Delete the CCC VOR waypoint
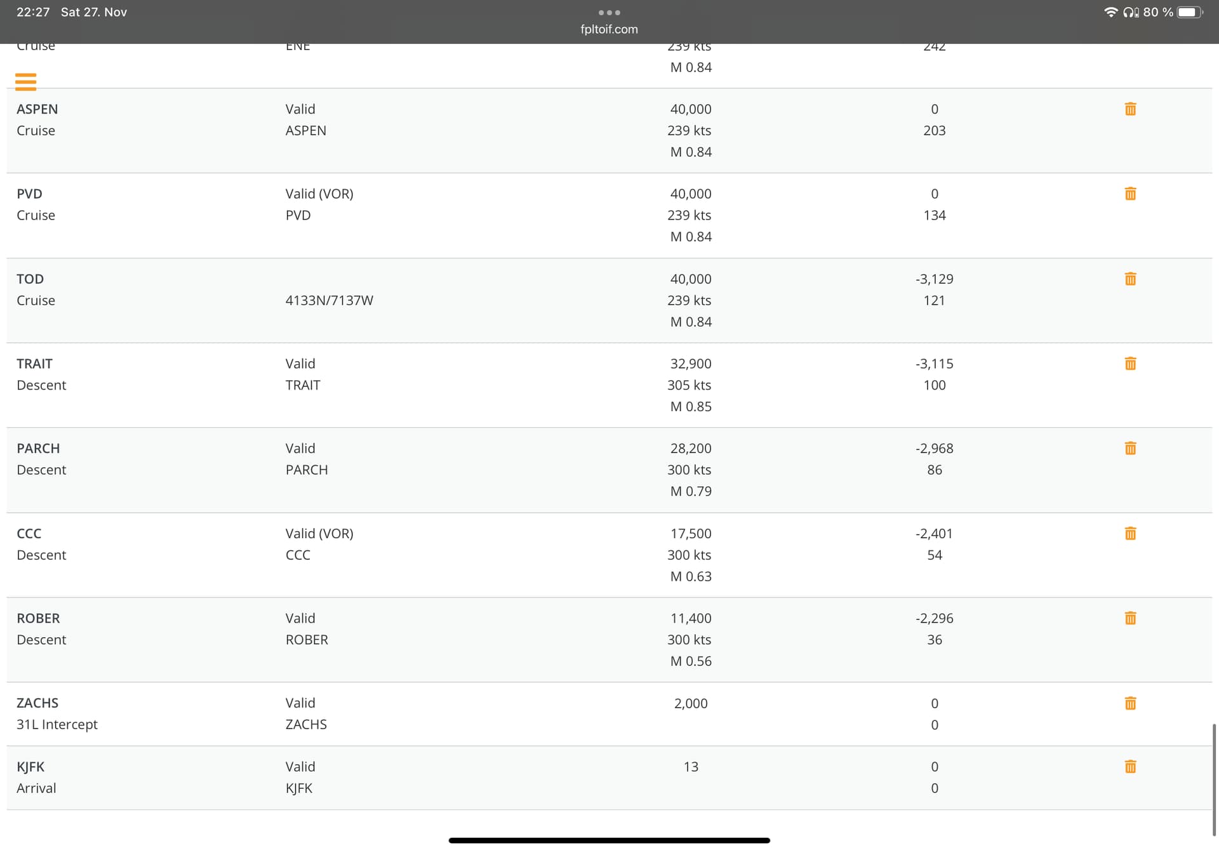Viewport: 1219px width, 851px height. tap(1130, 534)
